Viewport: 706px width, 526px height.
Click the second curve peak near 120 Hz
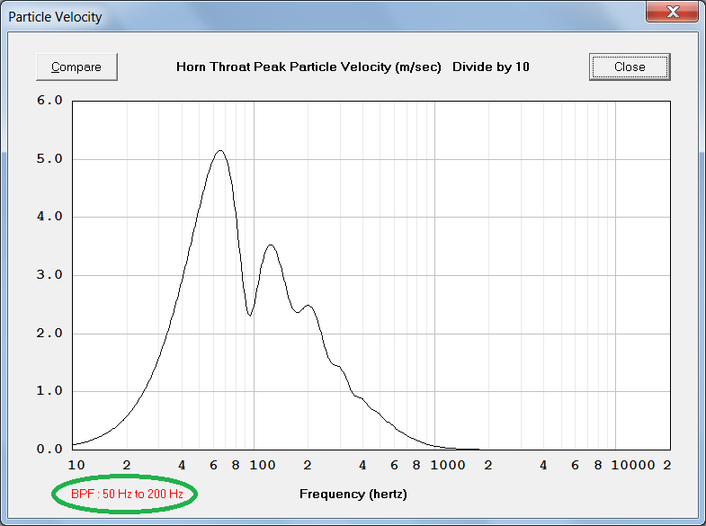[270, 245]
